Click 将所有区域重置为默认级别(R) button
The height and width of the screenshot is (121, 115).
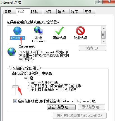[x=80, y=115]
